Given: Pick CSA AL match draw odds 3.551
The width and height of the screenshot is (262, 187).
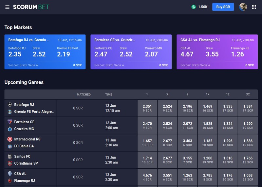Looking at the screenshot, I should [167, 177].
